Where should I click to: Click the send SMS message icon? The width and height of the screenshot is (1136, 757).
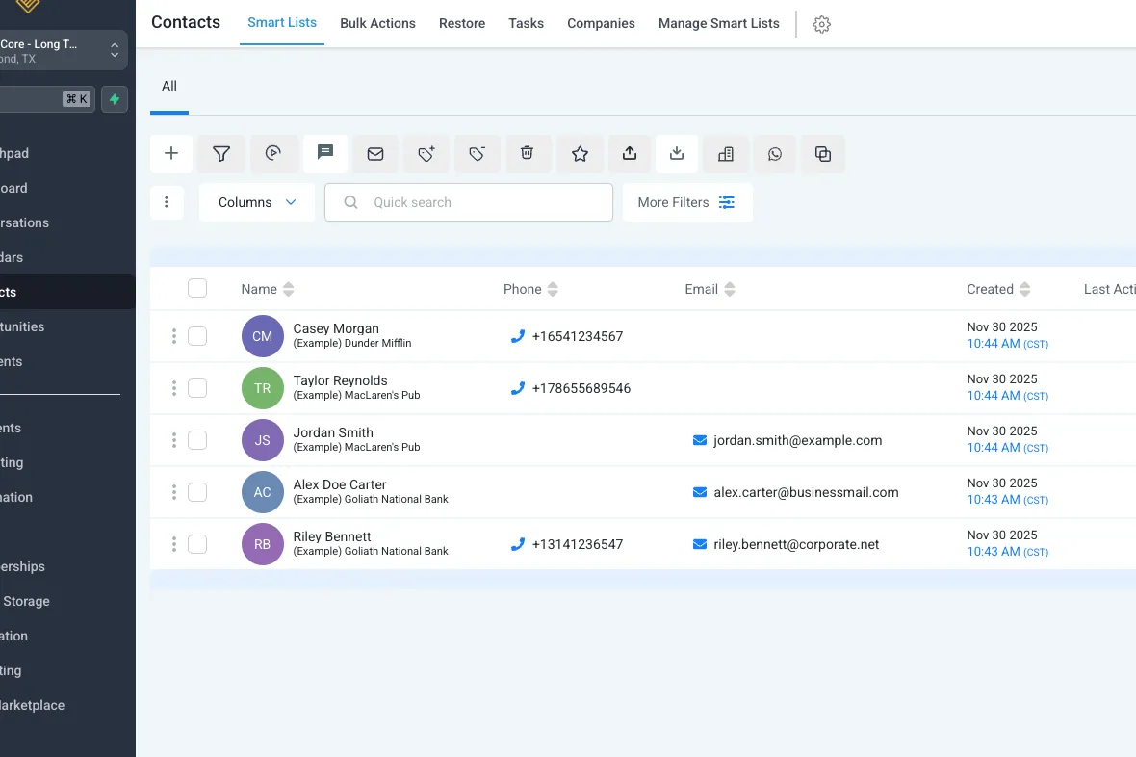[x=325, y=154]
